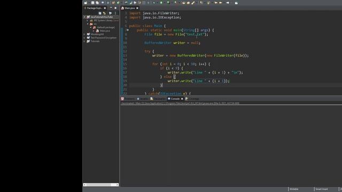Image resolution: width=342 pixels, height=192 pixels.
Task: Close the Package Explorer tab
Action: pos(105,8)
